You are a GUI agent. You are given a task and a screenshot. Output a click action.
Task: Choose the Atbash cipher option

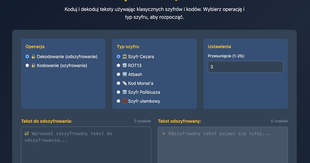[x=118, y=74]
